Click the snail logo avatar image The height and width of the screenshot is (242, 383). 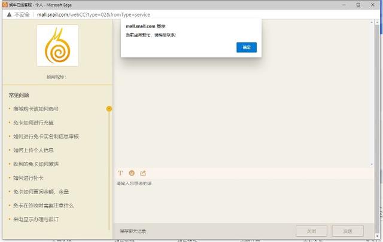[57, 45]
